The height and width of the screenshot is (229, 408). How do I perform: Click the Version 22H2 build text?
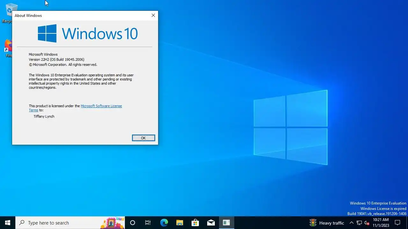pyautogui.click(x=56, y=59)
